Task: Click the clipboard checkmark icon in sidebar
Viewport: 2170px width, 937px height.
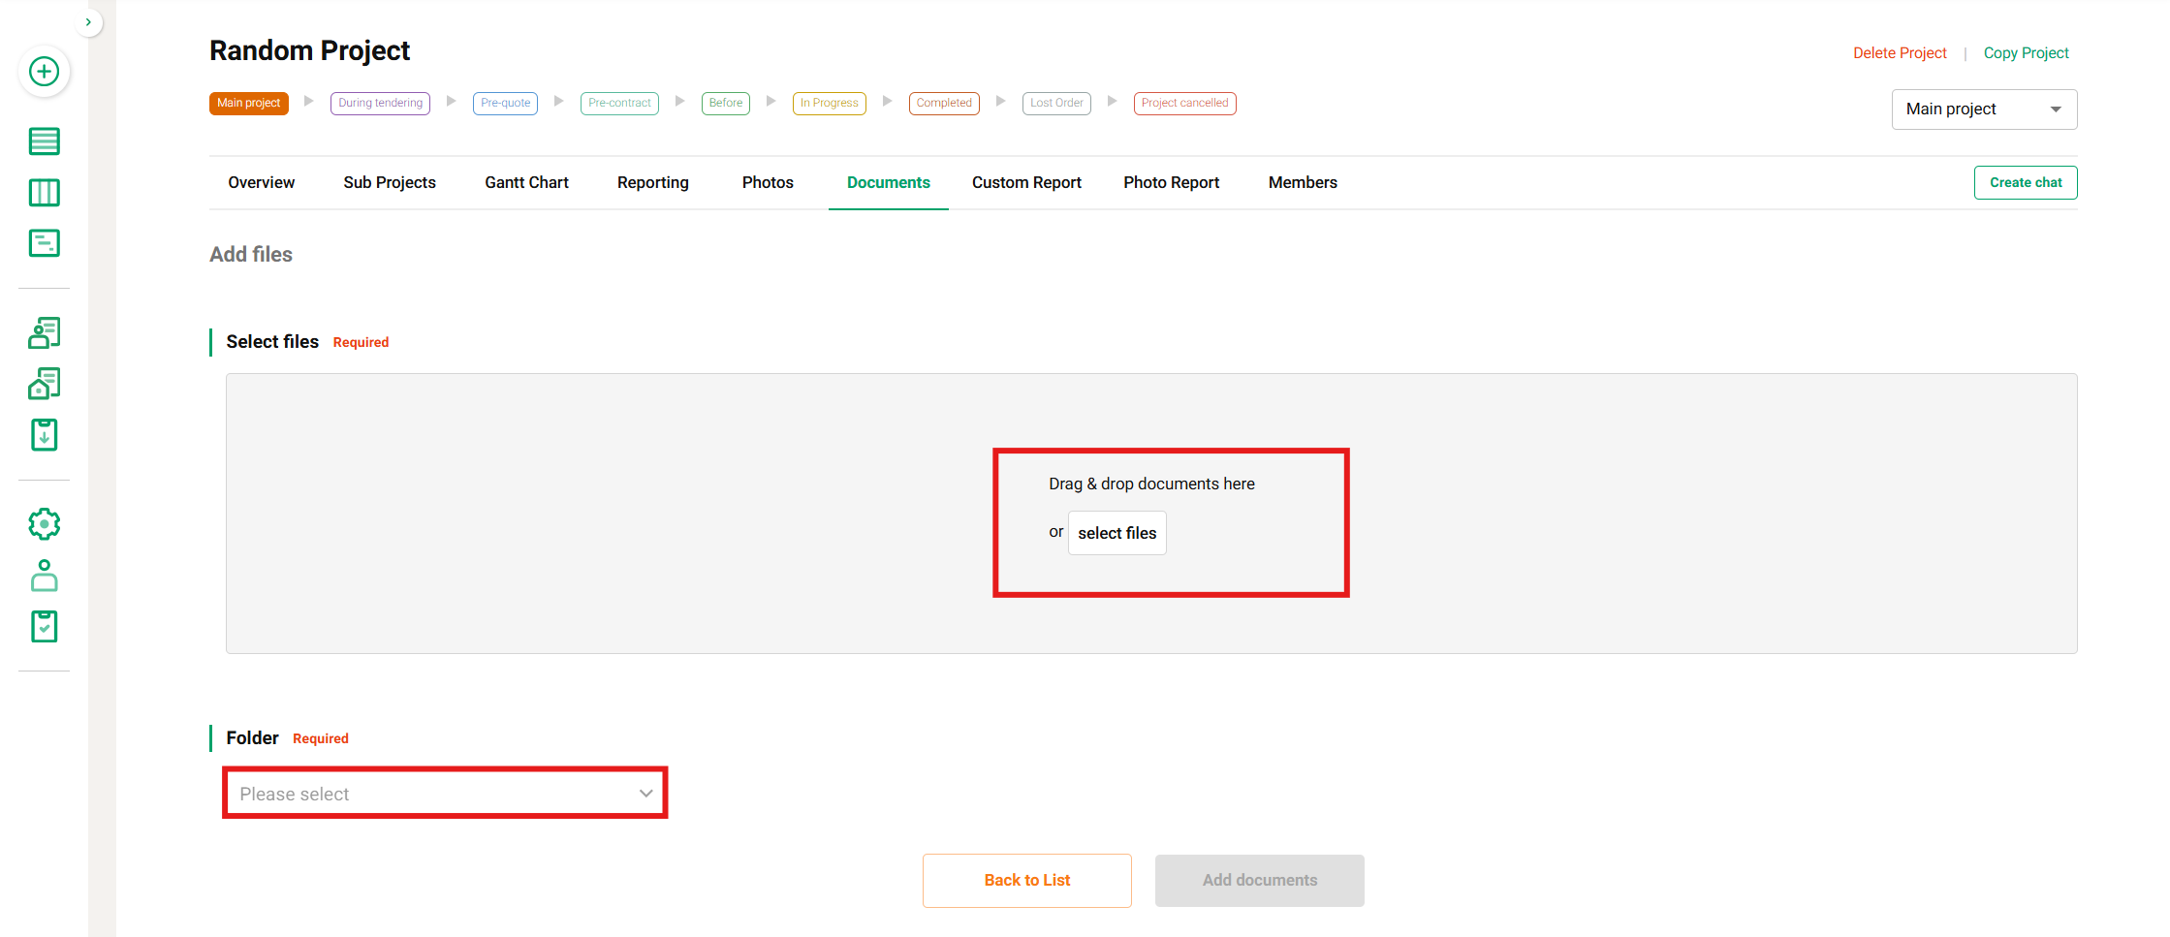Action: 44,627
